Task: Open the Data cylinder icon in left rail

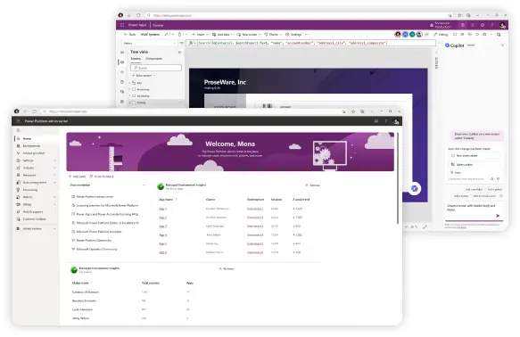Action: click(122, 82)
